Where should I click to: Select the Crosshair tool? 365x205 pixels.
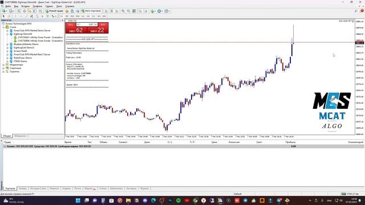click(x=9, y=16)
